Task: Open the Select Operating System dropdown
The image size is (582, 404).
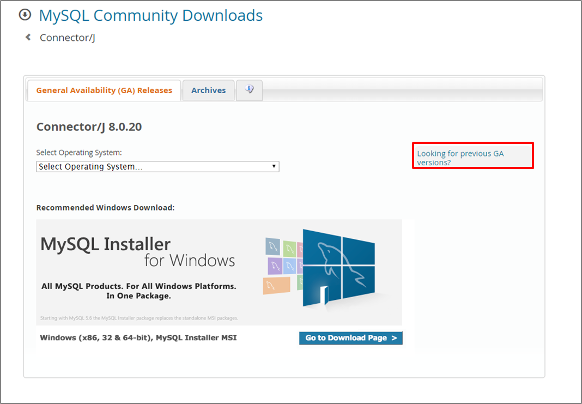Action: click(157, 166)
